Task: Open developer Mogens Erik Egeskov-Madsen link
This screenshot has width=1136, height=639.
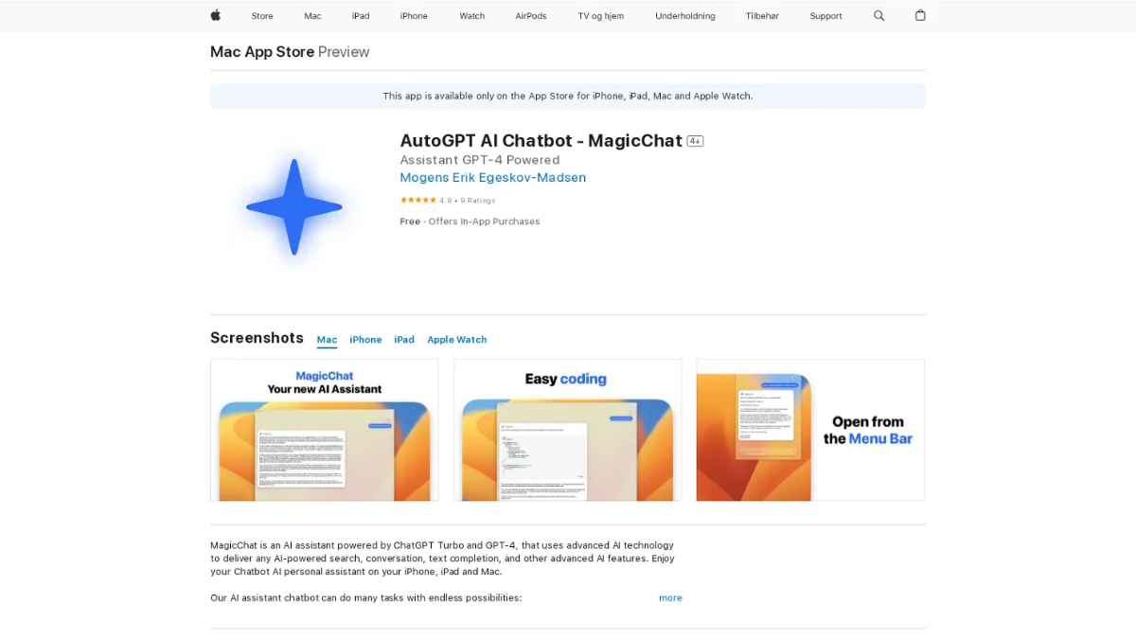Action: pyautogui.click(x=493, y=178)
